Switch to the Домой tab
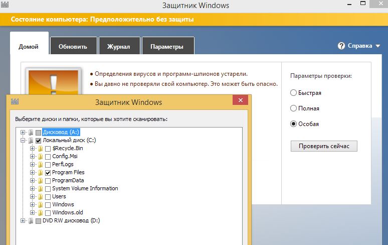Viewport: 388px width, 245px height. pos(29,43)
